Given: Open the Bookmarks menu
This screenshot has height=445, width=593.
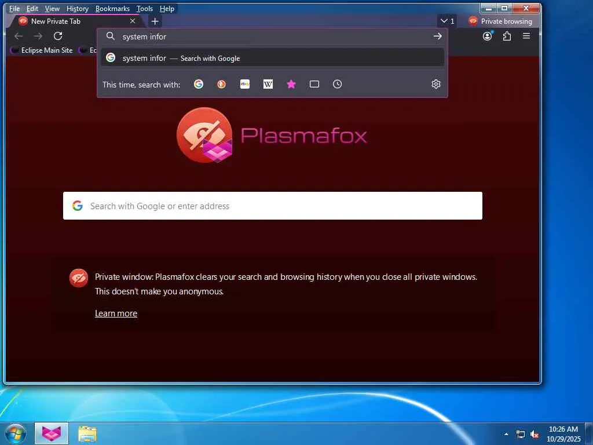Looking at the screenshot, I should pyautogui.click(x=112, y=8).
